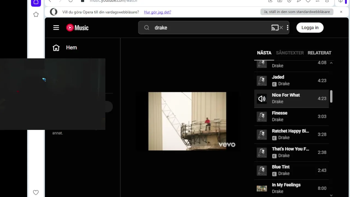Click the queue scrollbar down arrow
Viewport: 350px width, 197px height.
coord(331,195)
